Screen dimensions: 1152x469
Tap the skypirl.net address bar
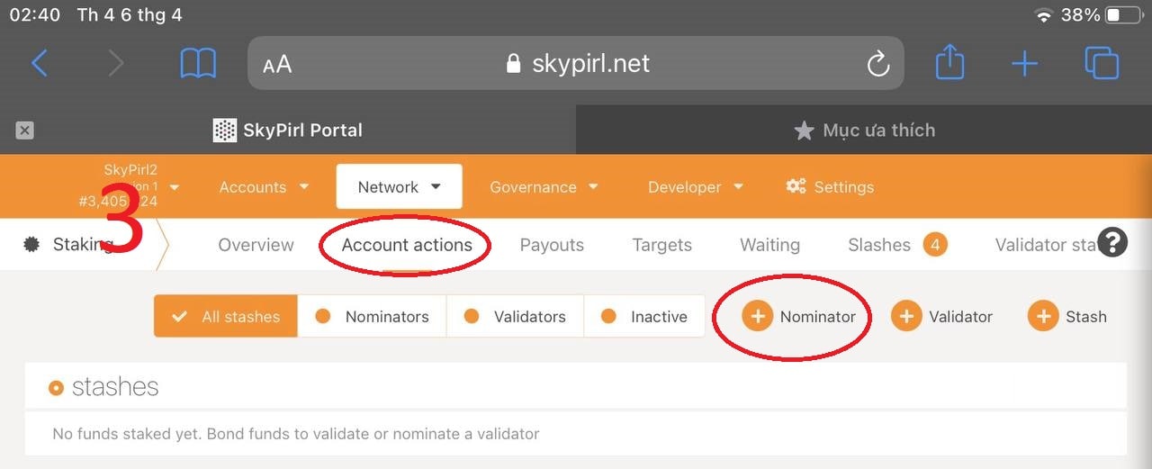point(576,64)
